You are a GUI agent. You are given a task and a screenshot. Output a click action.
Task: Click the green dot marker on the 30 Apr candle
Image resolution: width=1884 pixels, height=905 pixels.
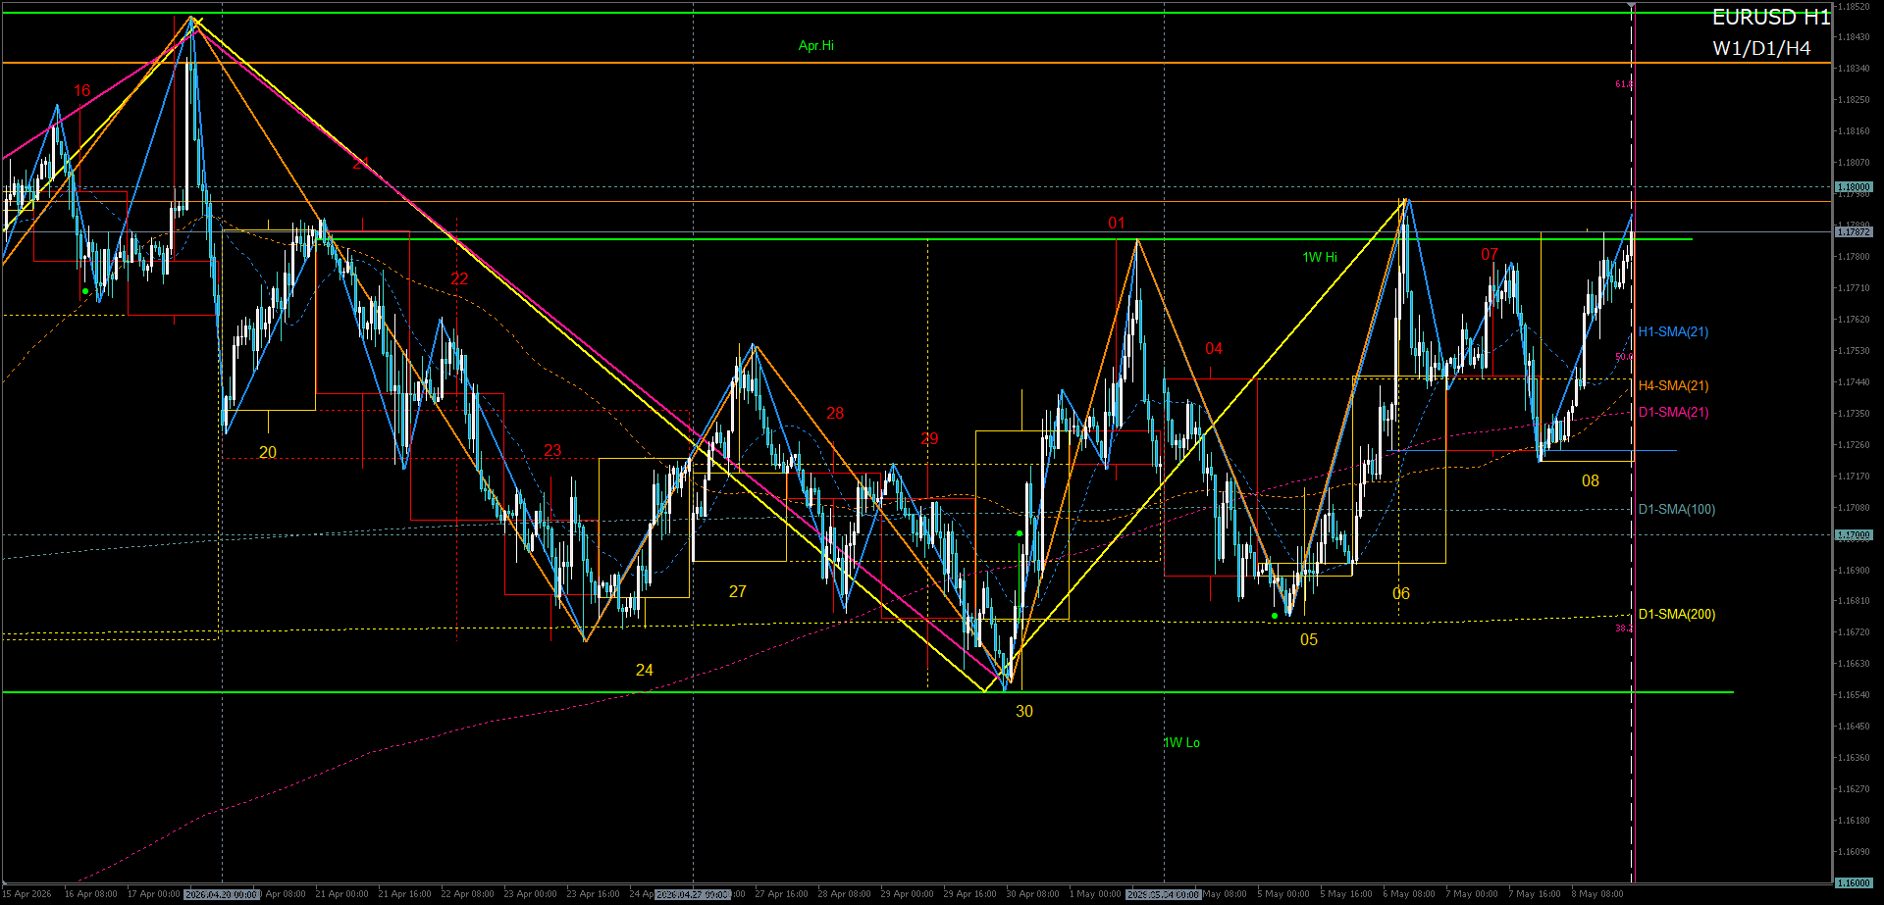1020,533
